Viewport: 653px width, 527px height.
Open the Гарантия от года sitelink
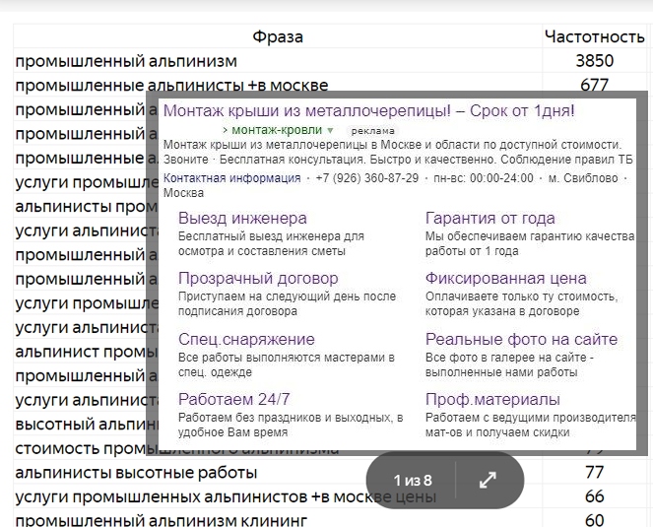(x=490, y=219)
